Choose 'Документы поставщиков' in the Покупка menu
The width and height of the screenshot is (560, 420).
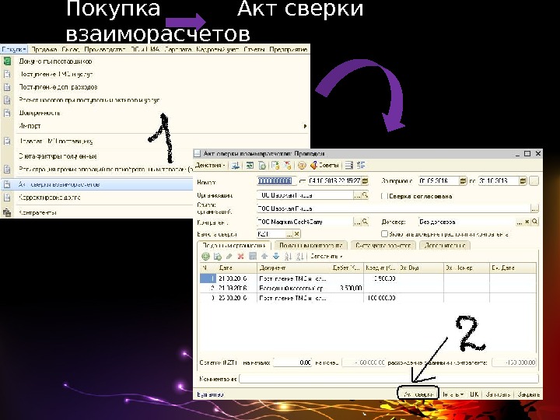click(x=55, y=61)
